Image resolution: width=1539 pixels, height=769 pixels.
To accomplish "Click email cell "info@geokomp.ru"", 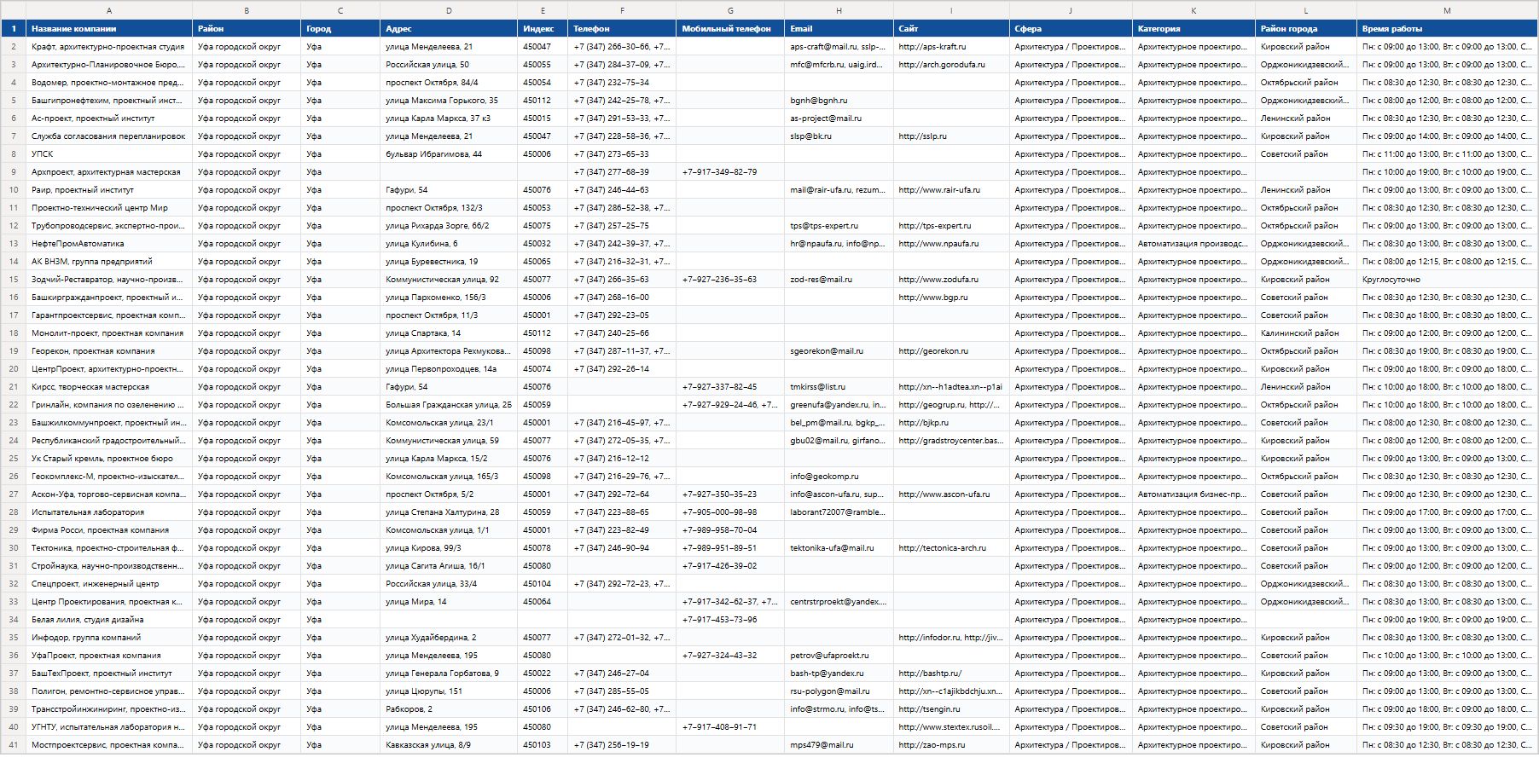I will (839, 476).
